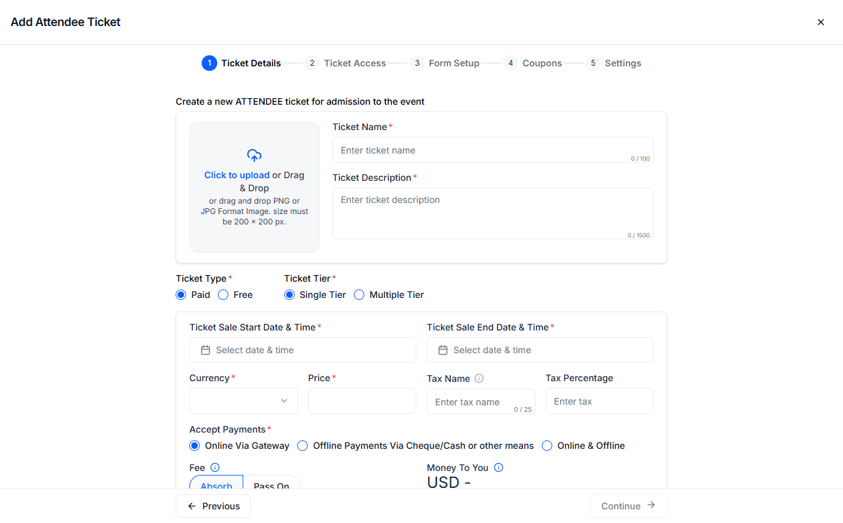
Task: Go to Settings step
Action: pos(613,63)
